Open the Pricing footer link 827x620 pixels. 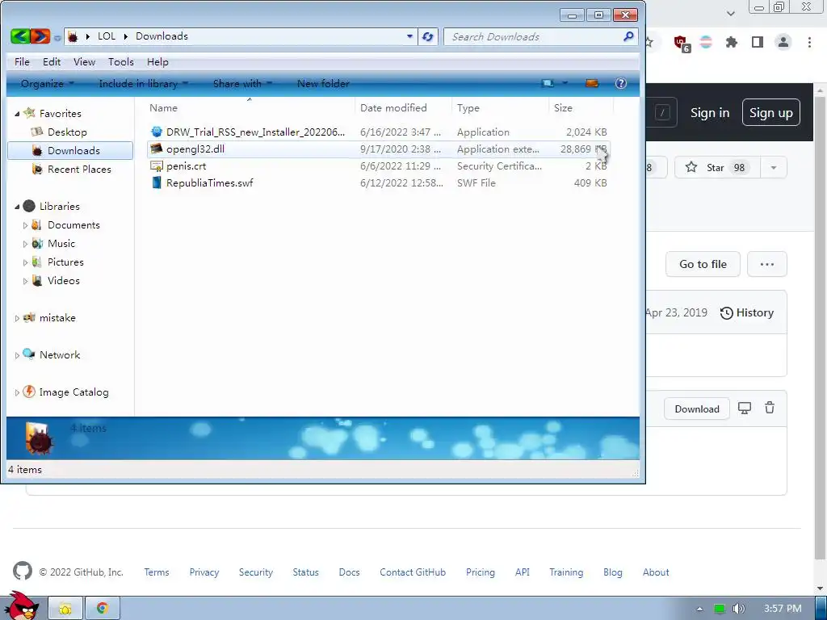pos(480,572)
